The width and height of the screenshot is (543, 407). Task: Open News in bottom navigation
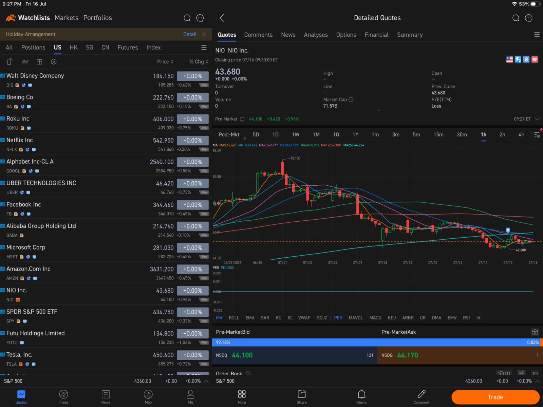pos(106,397)
